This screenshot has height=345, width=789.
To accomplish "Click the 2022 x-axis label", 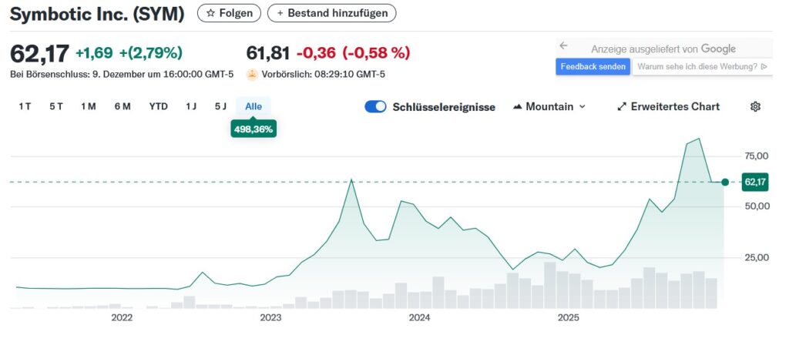I will pos(121,318).
